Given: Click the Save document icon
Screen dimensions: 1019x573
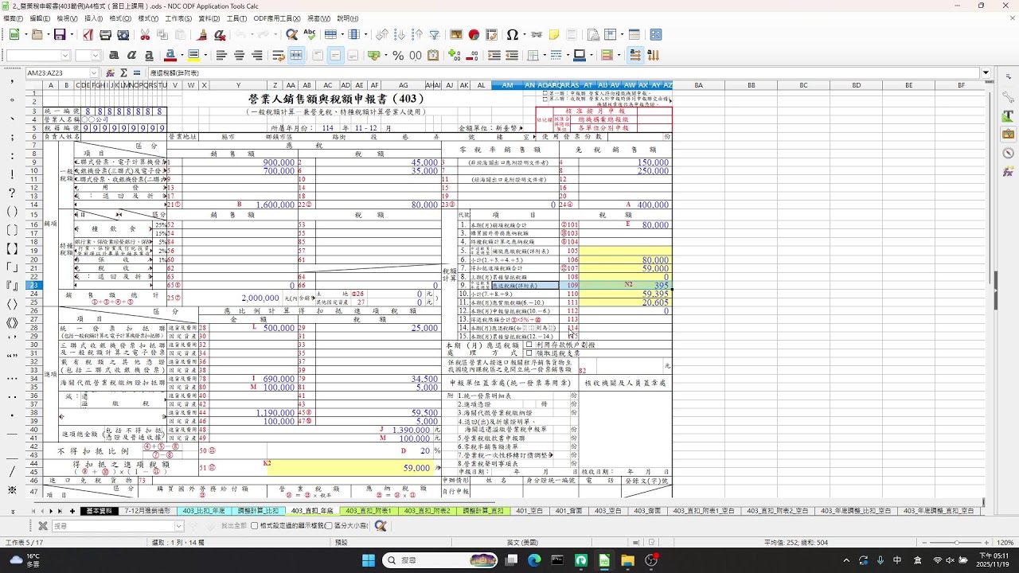Looking at the screenshot, I should point(60,35).
